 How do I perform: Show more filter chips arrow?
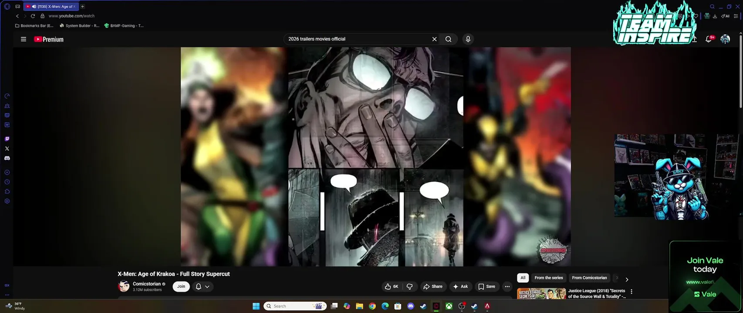tap(627, 280)
